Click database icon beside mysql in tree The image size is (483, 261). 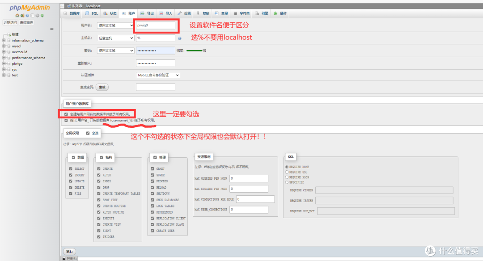point(8,46)
